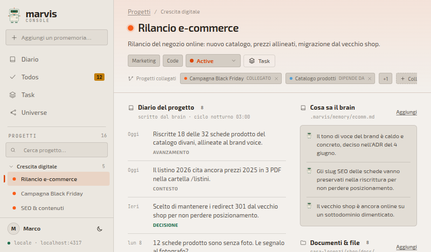This screenshot has height=252, width=431.
Task: Click the magnifier icon in project search
Action: [13, 150]
